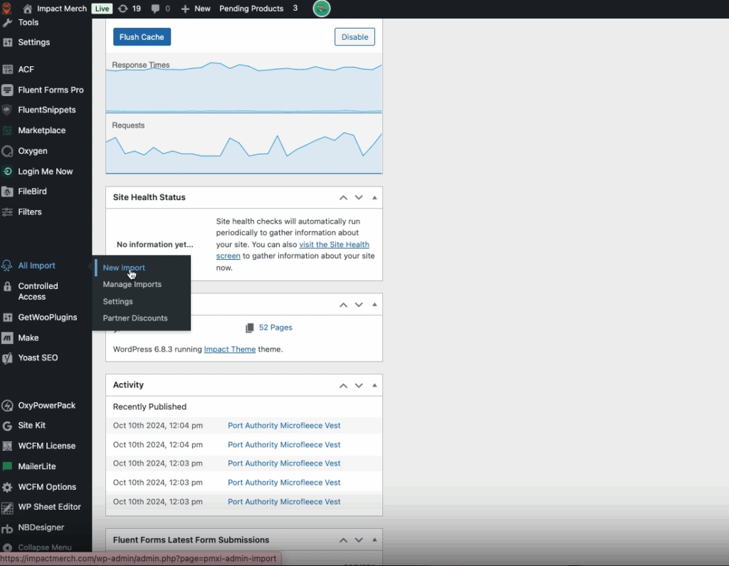This screenshot has height=566, width=729.
Task: Toggle the Site Health Status panel closed
Action: (x=374, y=197)
